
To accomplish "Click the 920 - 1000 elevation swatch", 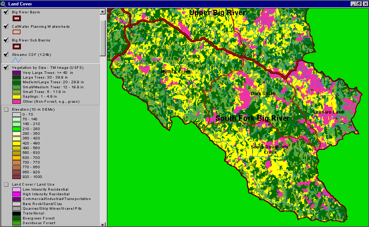I will (17, 177).
